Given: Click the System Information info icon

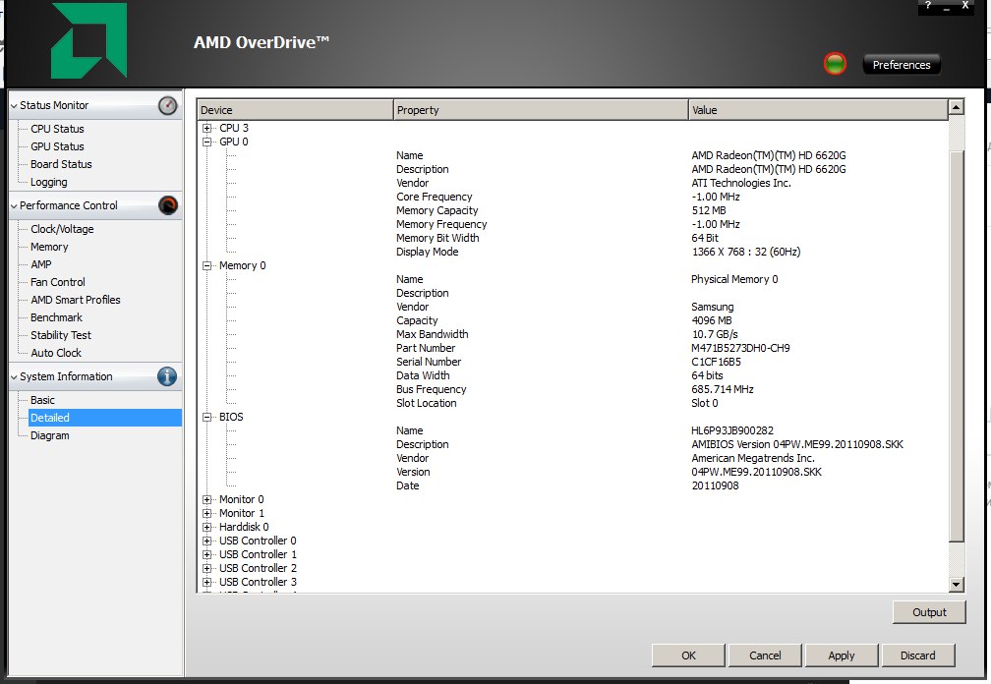Looking at the screenshot, I should 167,376.
